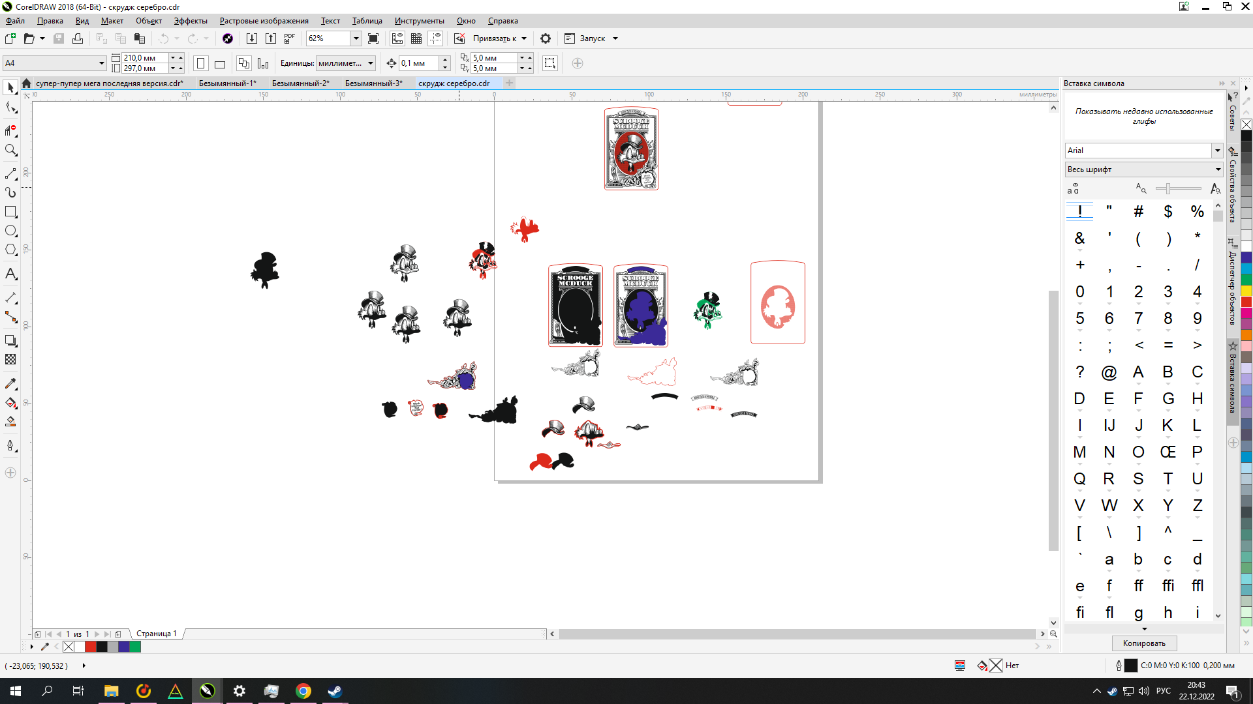
Task: Switch page to landscape orientation
Action: click(220, 64)
